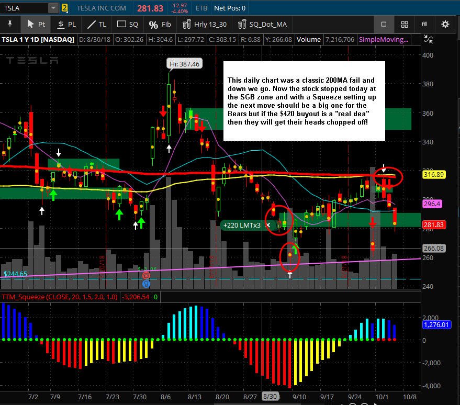
Task: Click the All symbols grid button
Action: [424, 24]
